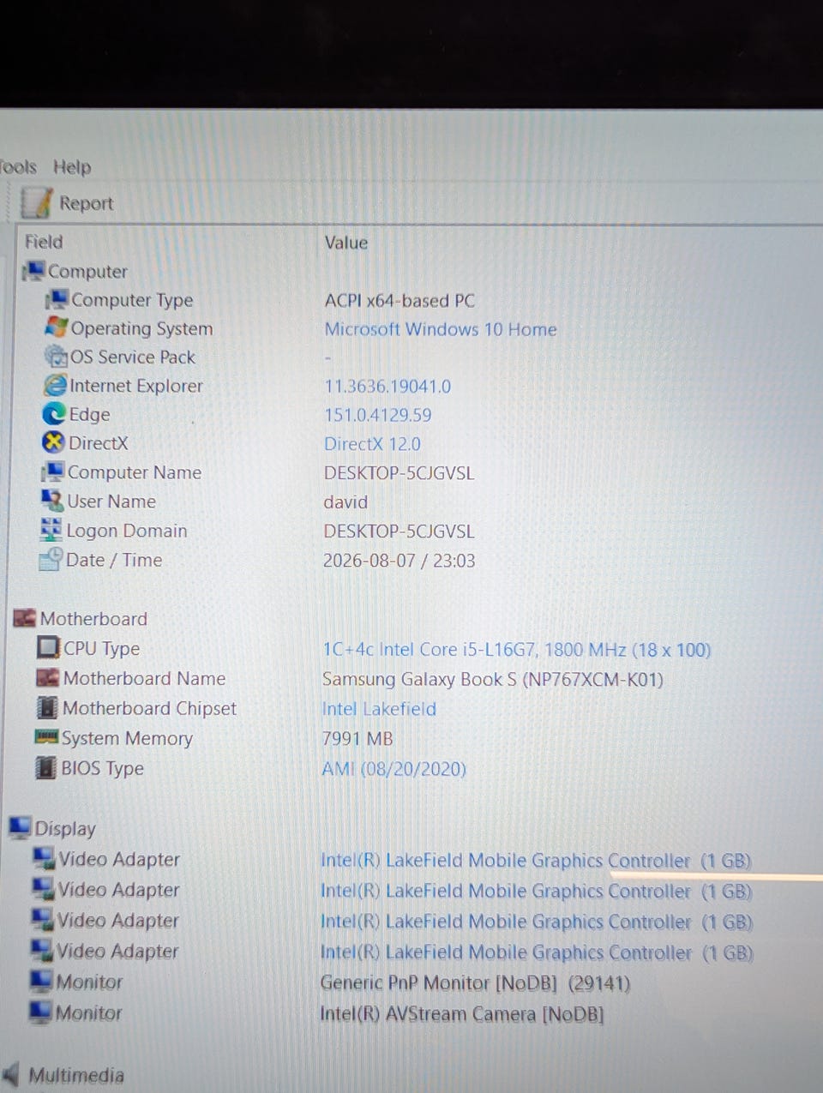The image size is (823, 1093).
Task: Open the Intel Lakefield chipset link
Action: coord(379,709)
